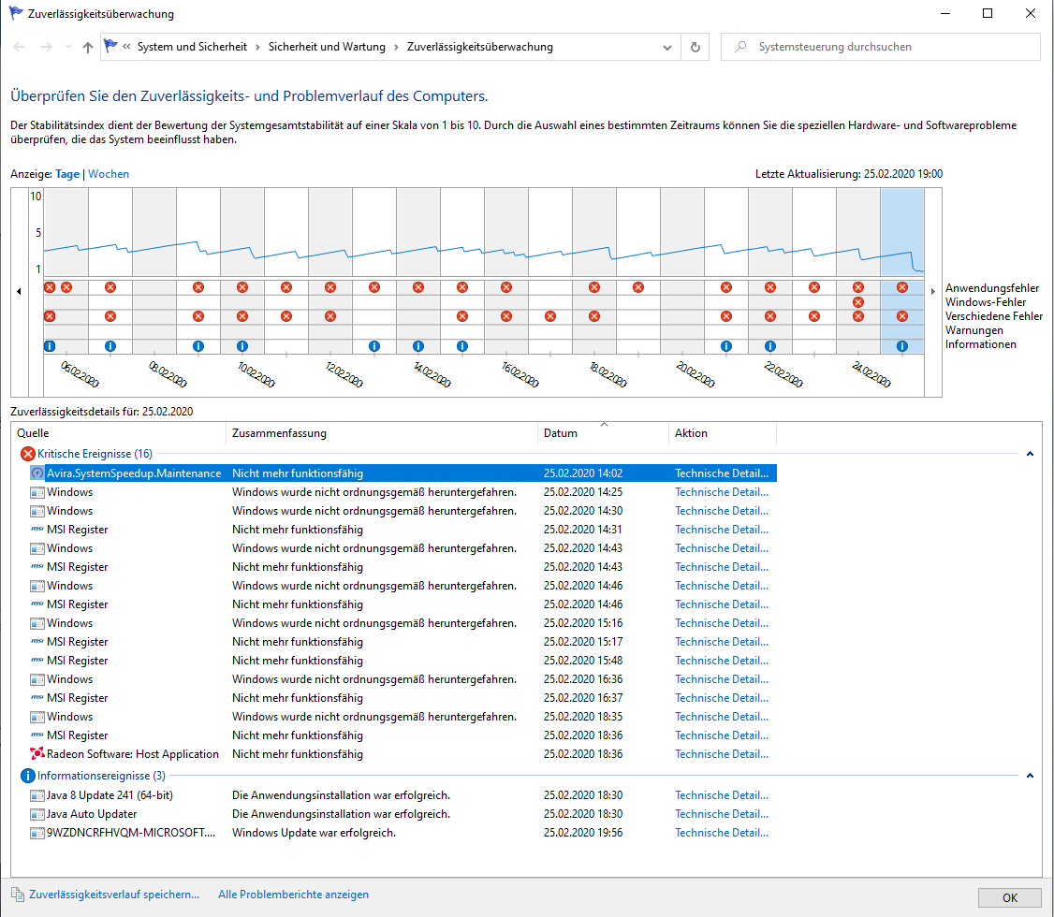Switch chart view to Wochen

point(109,174)
